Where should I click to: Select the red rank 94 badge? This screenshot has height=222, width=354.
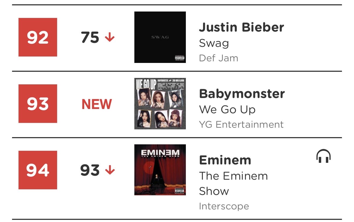pyautogui.click(x=38, y=170)
